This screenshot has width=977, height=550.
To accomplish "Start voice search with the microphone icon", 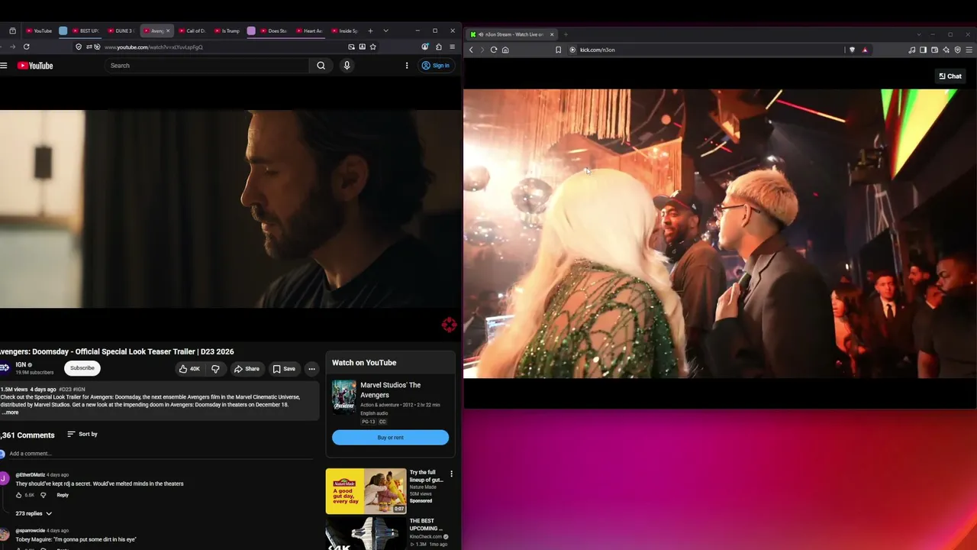I will pos(347,66).
